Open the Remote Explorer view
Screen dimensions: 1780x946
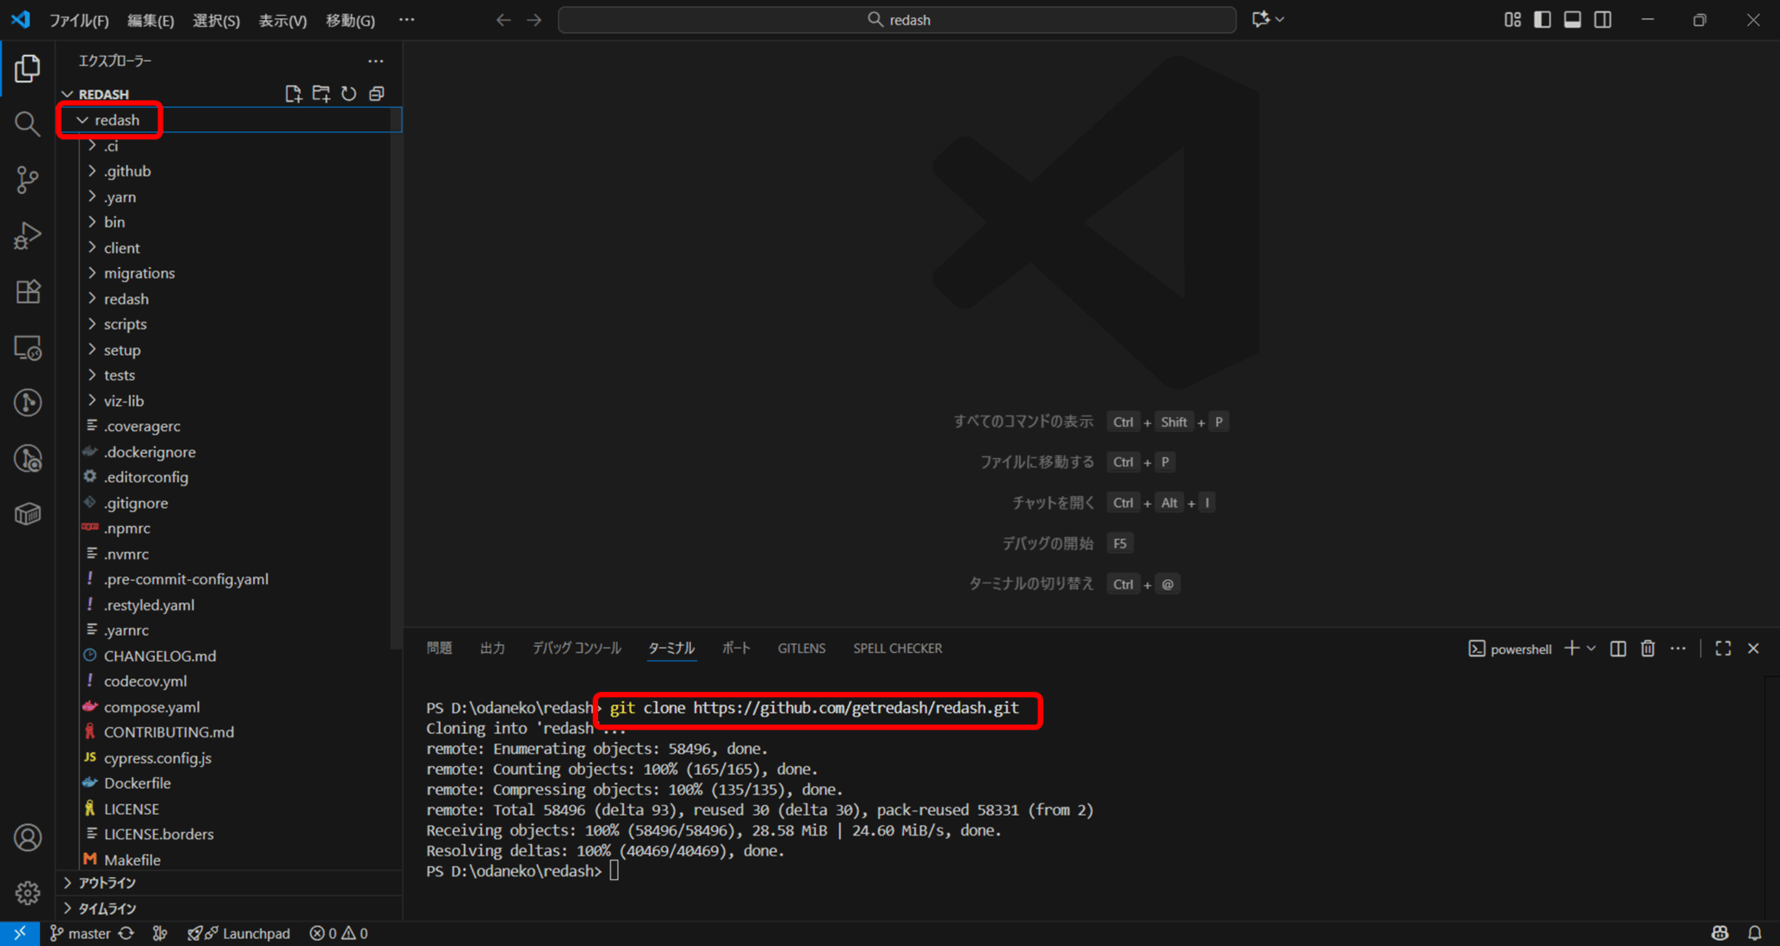pos(27,348)
